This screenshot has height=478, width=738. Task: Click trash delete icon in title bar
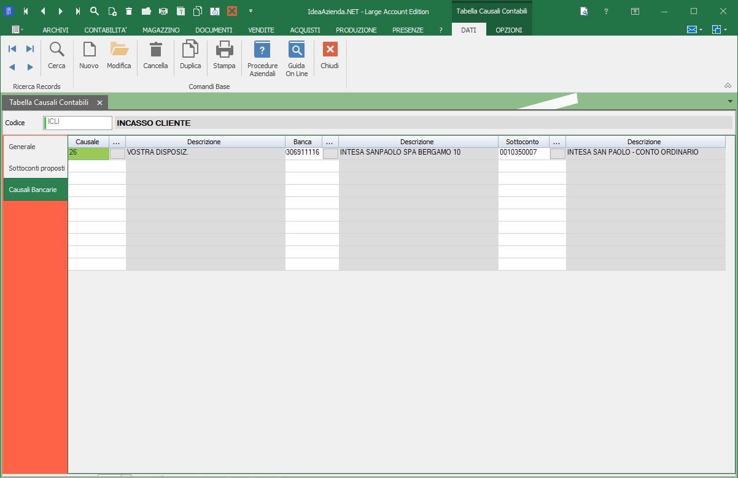click(129, 11)
